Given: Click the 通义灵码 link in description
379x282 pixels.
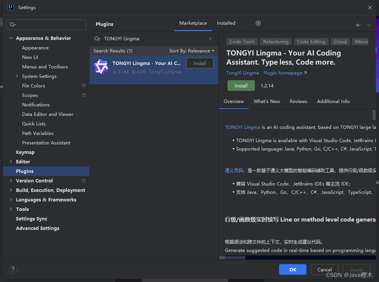Looking at the screenshot, I should [234, 171].
